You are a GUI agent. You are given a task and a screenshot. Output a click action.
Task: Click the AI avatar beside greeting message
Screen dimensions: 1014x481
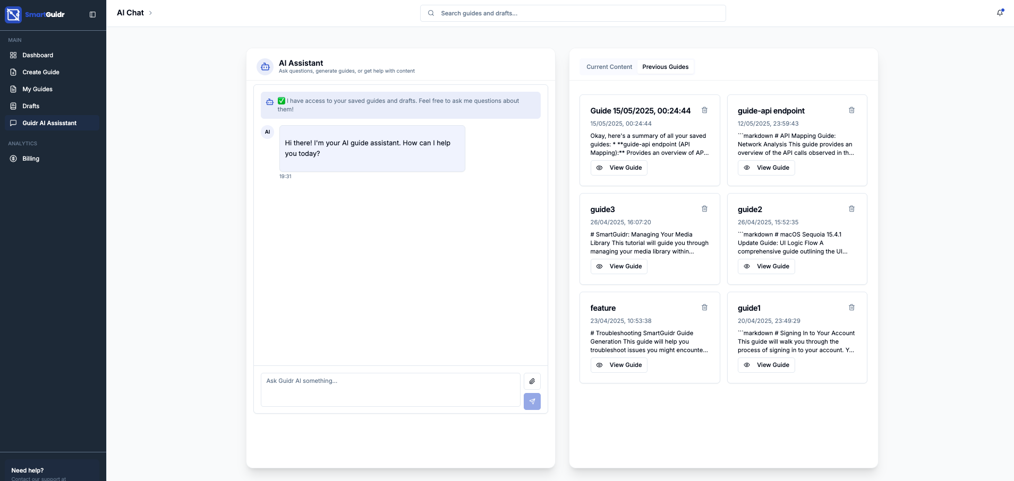click(267, 132)
